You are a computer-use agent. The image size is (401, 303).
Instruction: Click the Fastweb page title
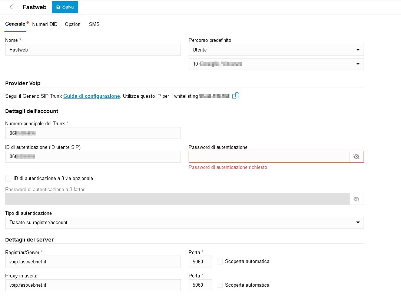34,7
